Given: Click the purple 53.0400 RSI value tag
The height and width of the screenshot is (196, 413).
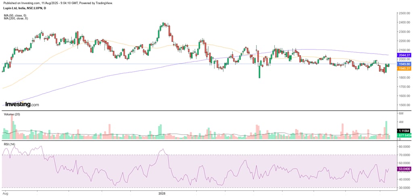Looking at the screenshot, I should [403, 169].
